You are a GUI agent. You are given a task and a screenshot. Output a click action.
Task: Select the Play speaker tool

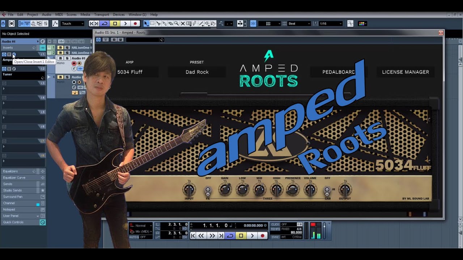click(207, 23)
